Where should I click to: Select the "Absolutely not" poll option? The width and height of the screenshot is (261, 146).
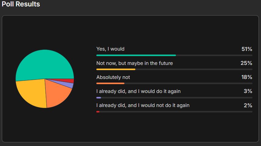[x=113, y=77]
